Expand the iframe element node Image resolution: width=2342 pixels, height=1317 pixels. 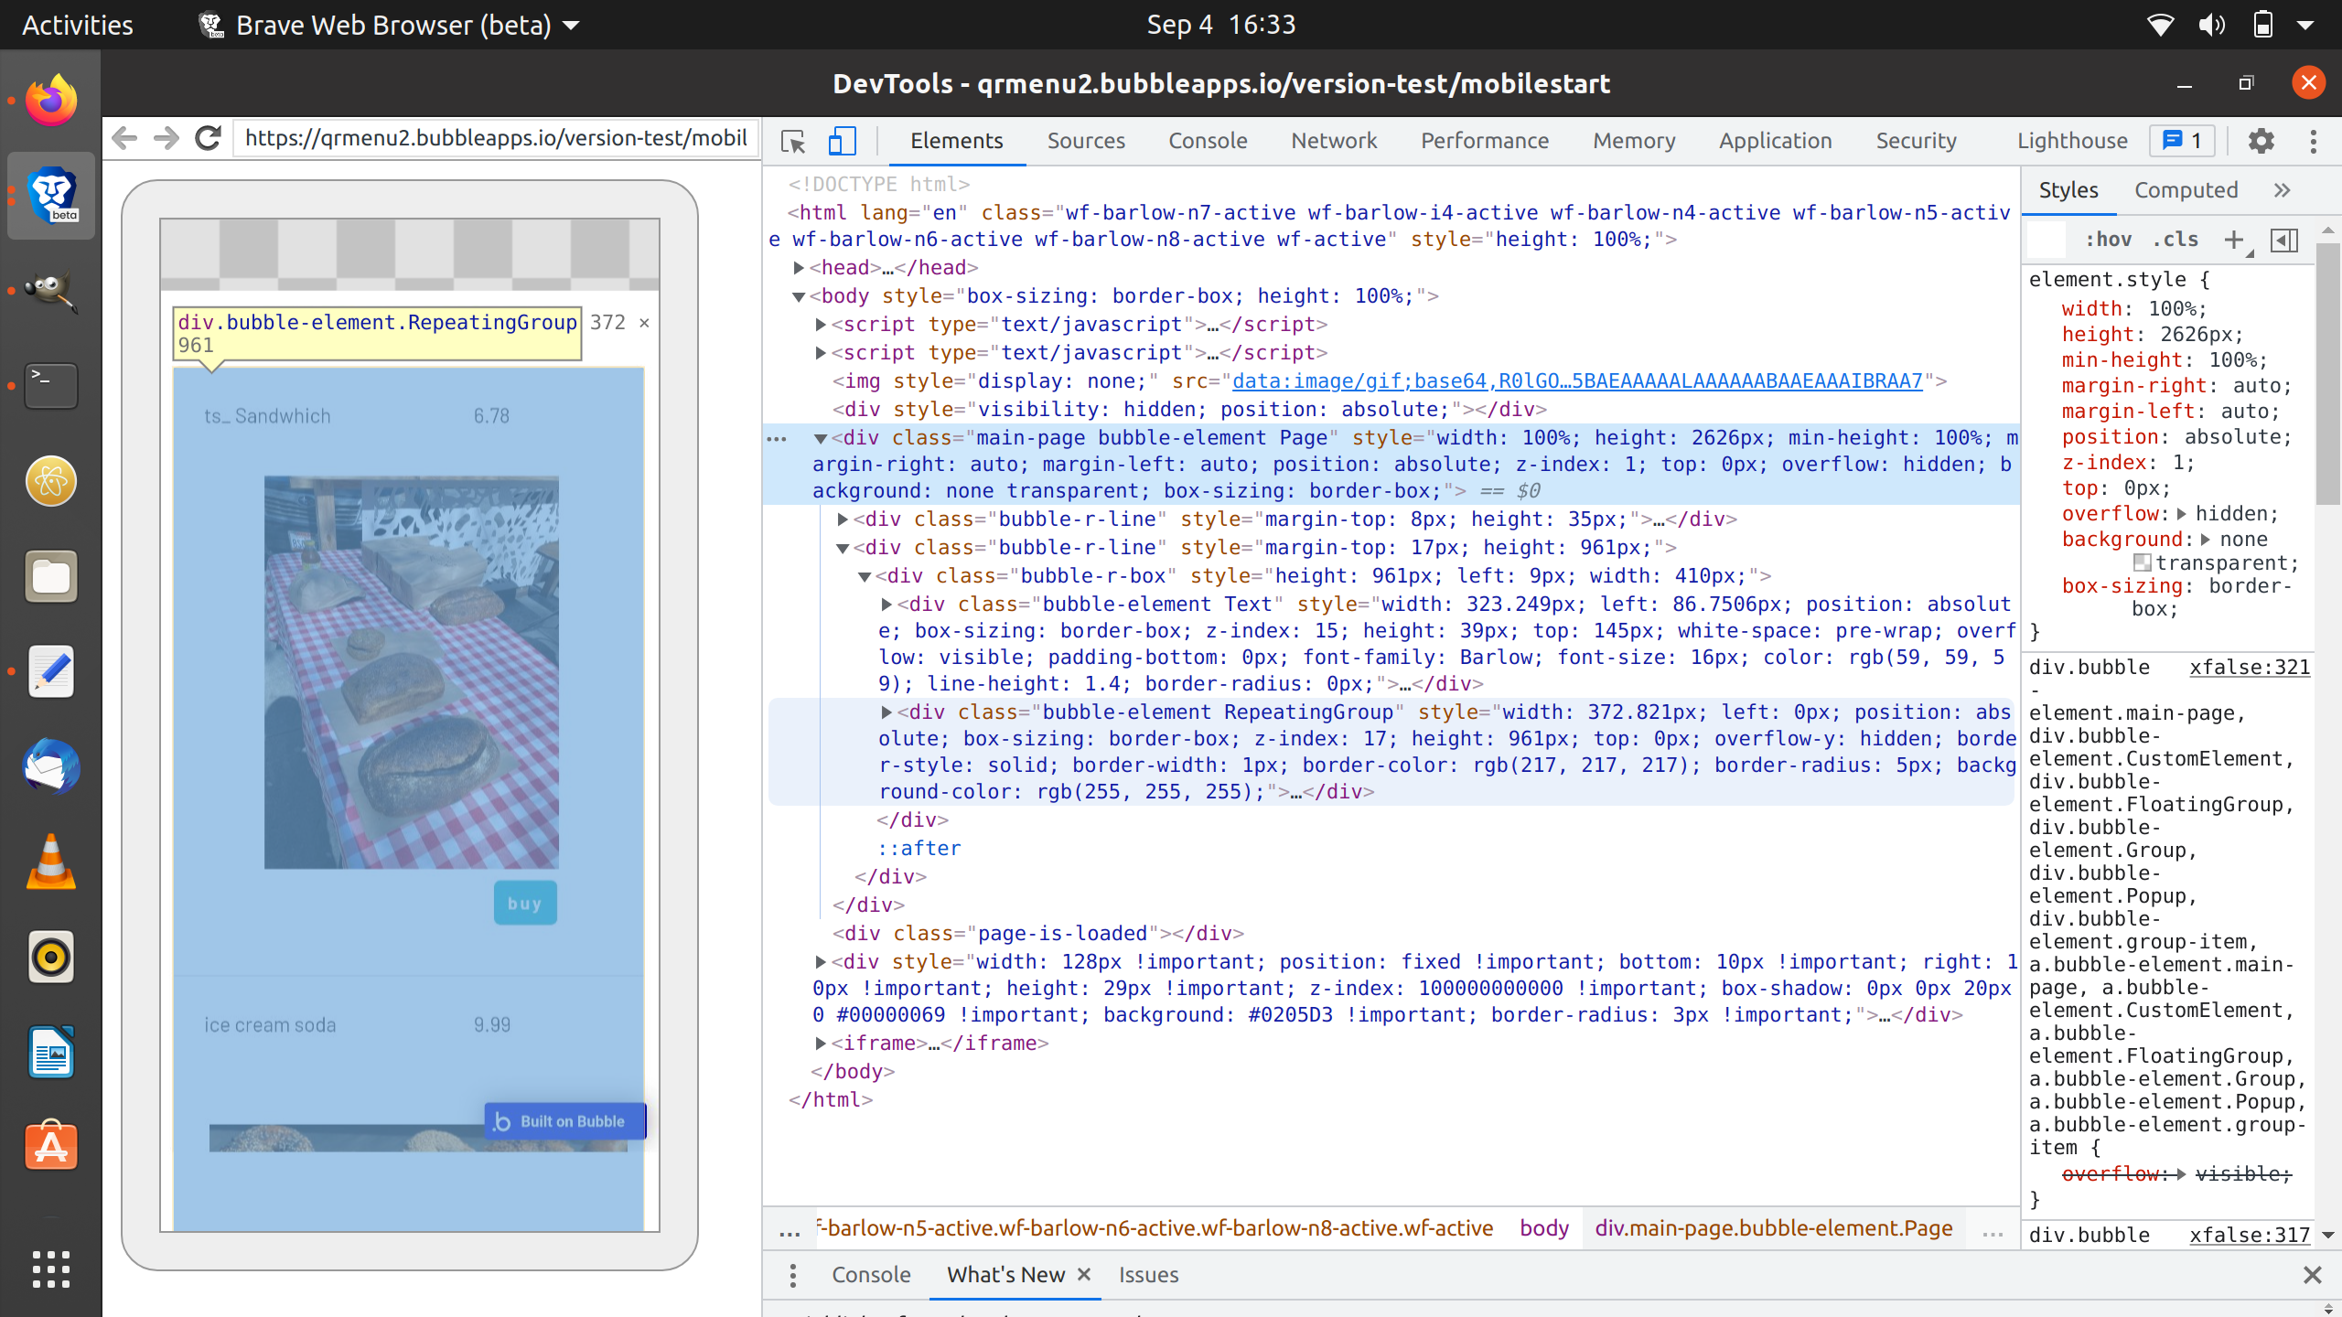pos(821,1044)
